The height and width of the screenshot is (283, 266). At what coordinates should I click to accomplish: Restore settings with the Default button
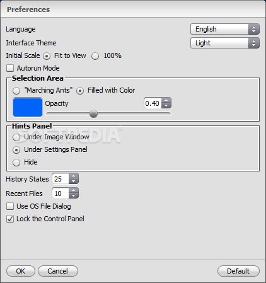238,271
